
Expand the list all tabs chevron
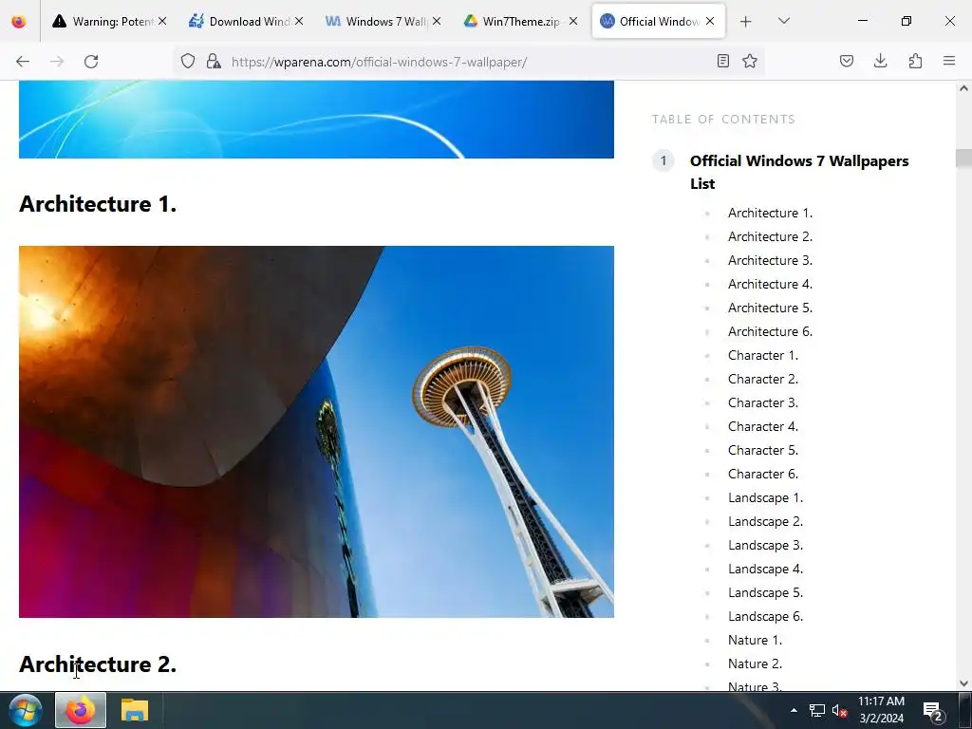pyautogui.click(x=783, y=21)
